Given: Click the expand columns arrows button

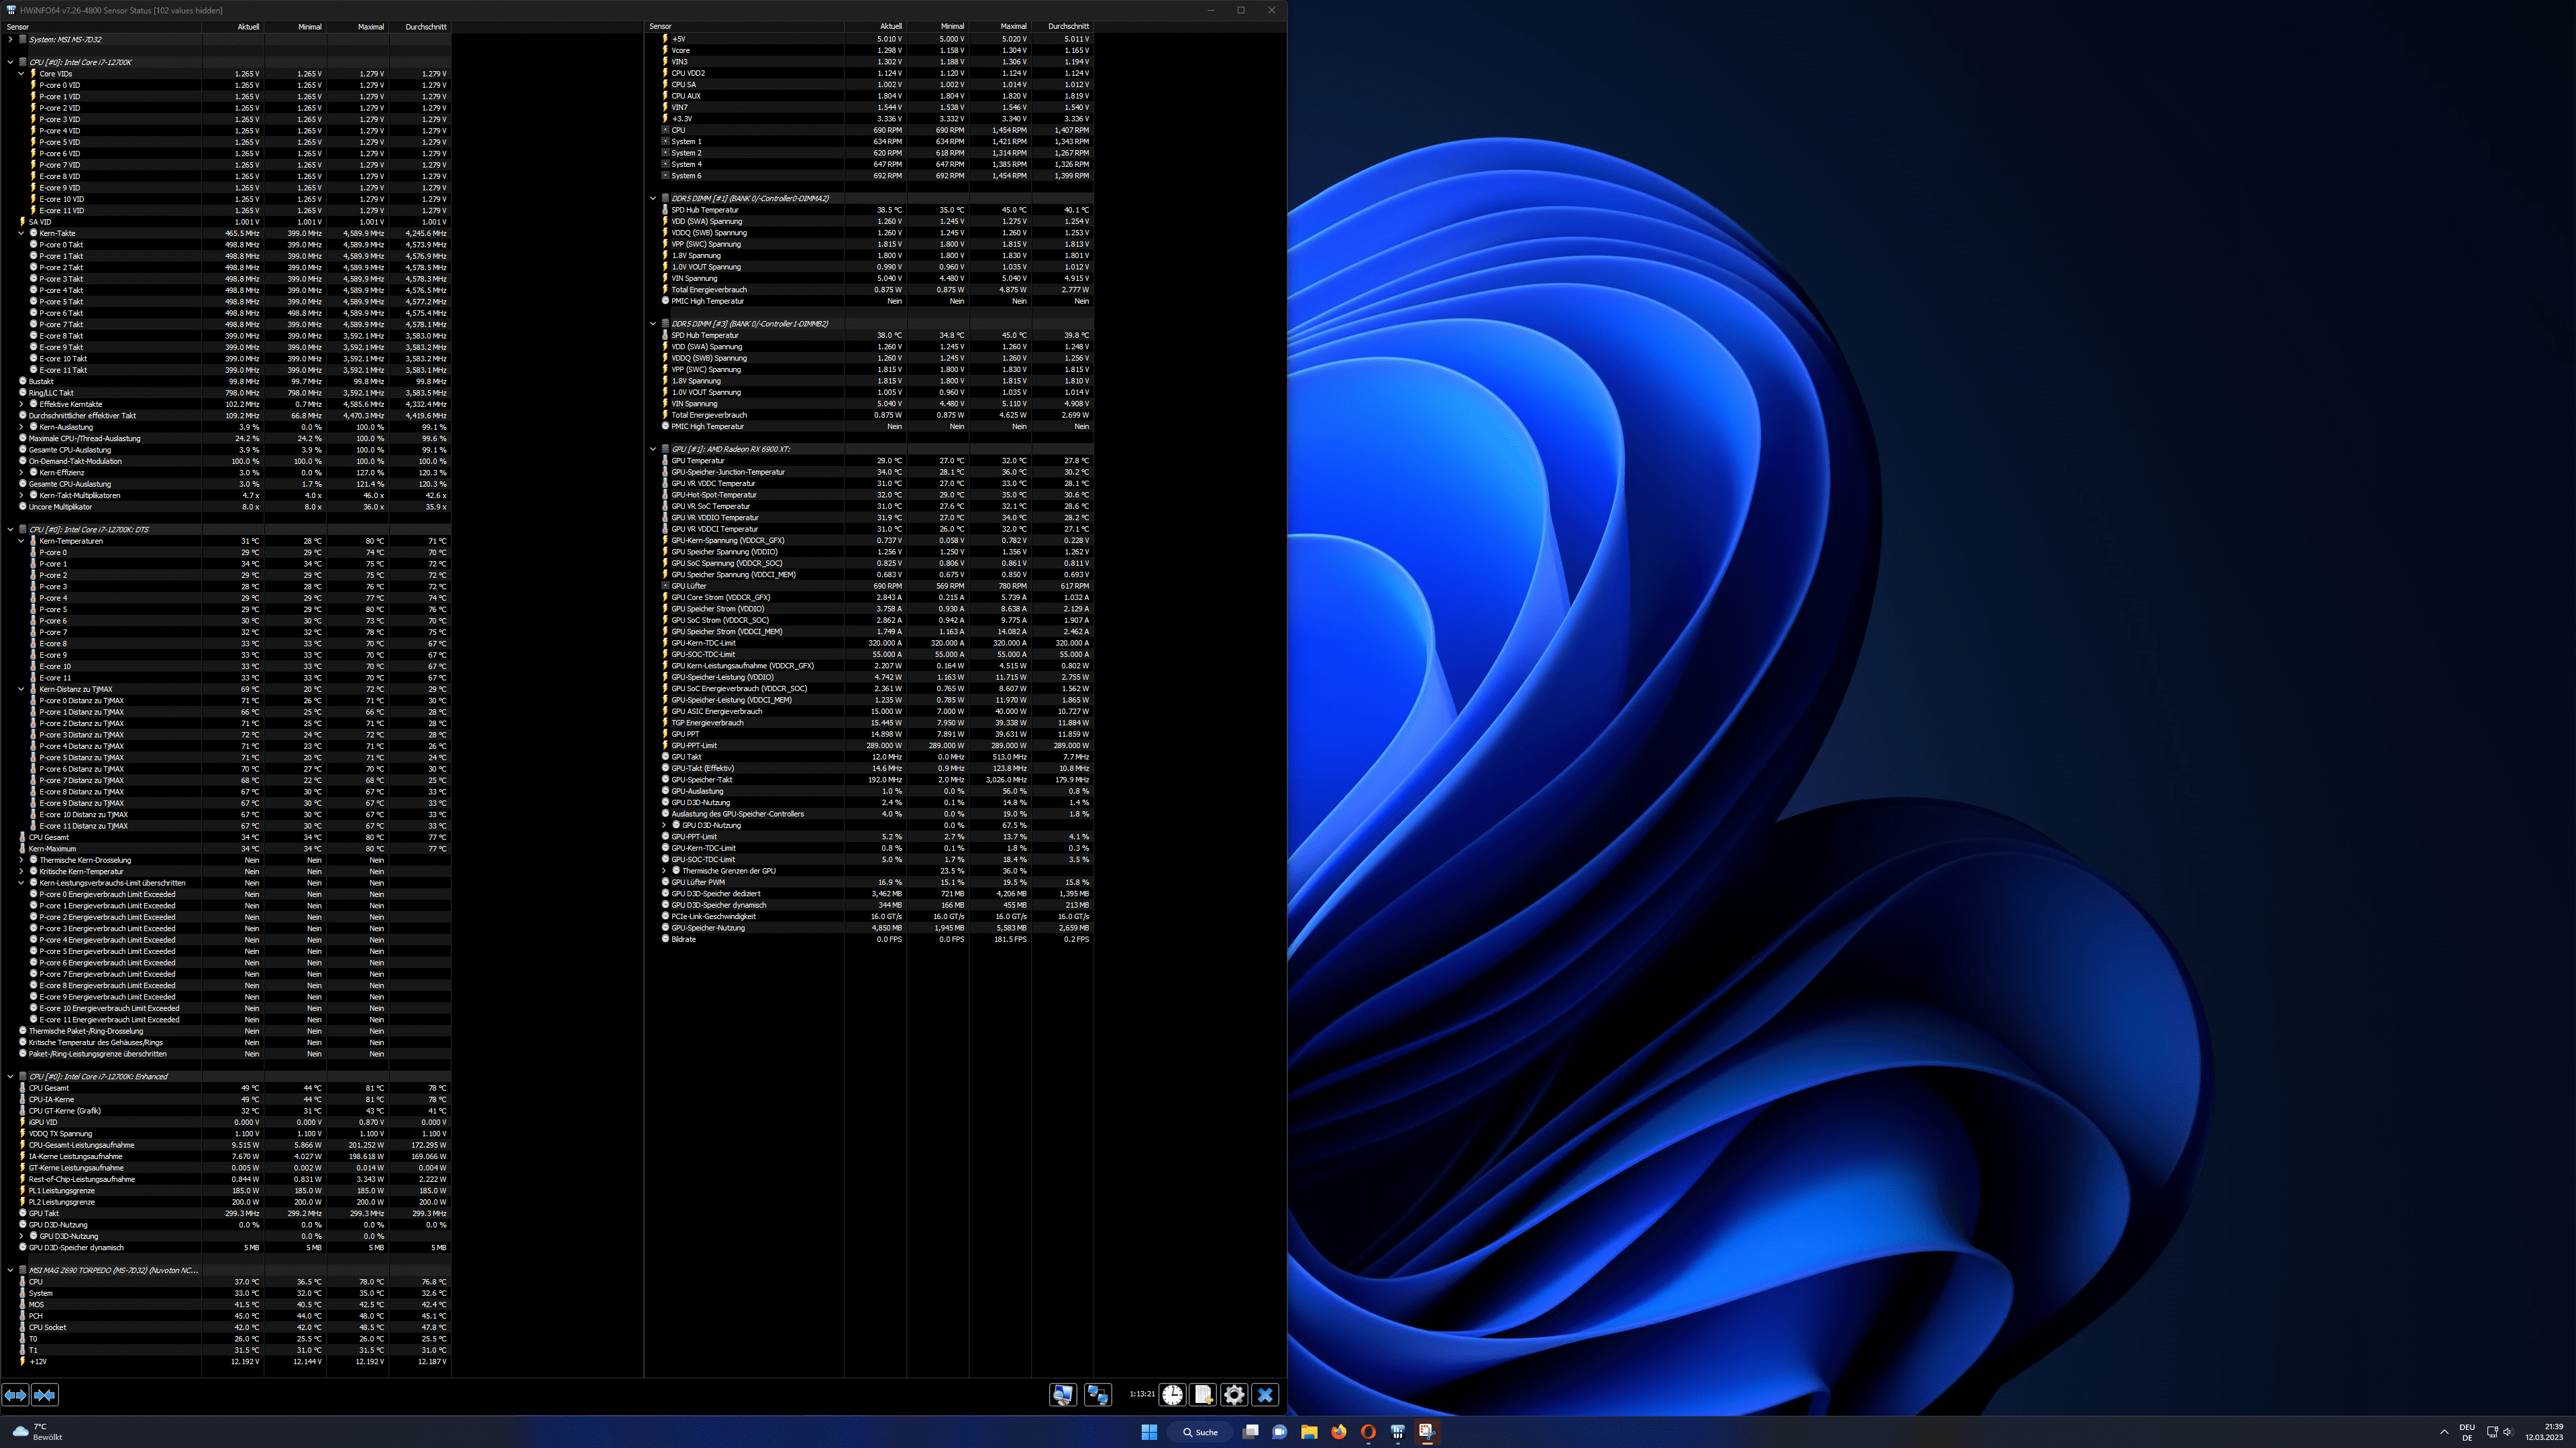Looking at the screenshot, I should [15, 1395].
